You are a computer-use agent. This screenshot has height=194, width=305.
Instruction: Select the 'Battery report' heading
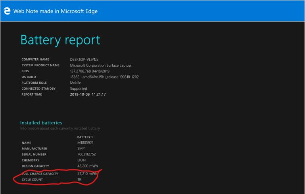pyautogui.click(x=60, y=40)
